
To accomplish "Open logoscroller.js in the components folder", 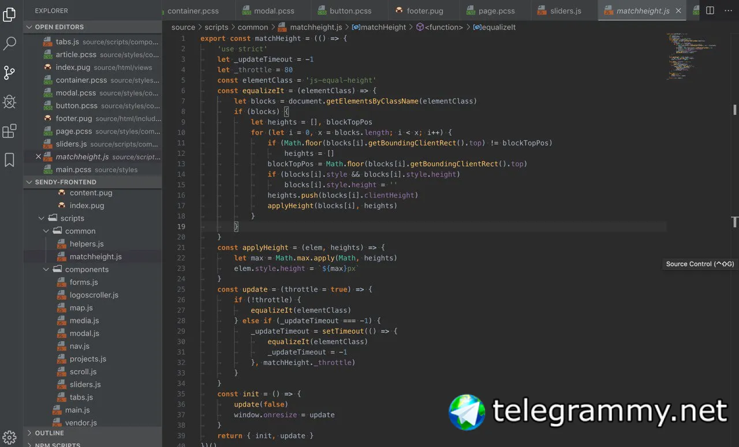I will click(92, 295).
